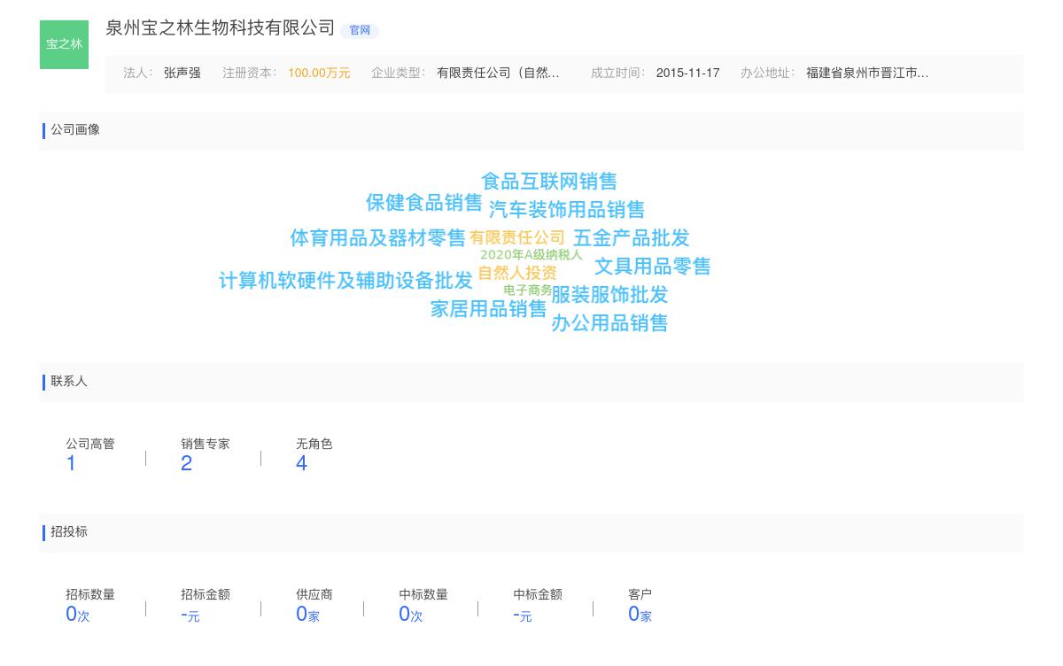1063x666 pixels.
Task: Select the 服装服饰批发 tag
Action: (609, 295)
